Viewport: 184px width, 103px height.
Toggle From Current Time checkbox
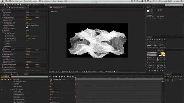(x=147, y=48)
